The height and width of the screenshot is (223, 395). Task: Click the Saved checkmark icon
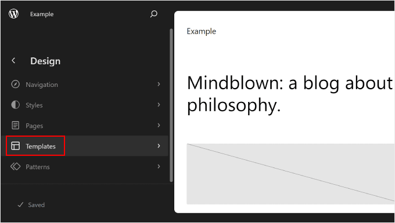[x=20, y=204]
